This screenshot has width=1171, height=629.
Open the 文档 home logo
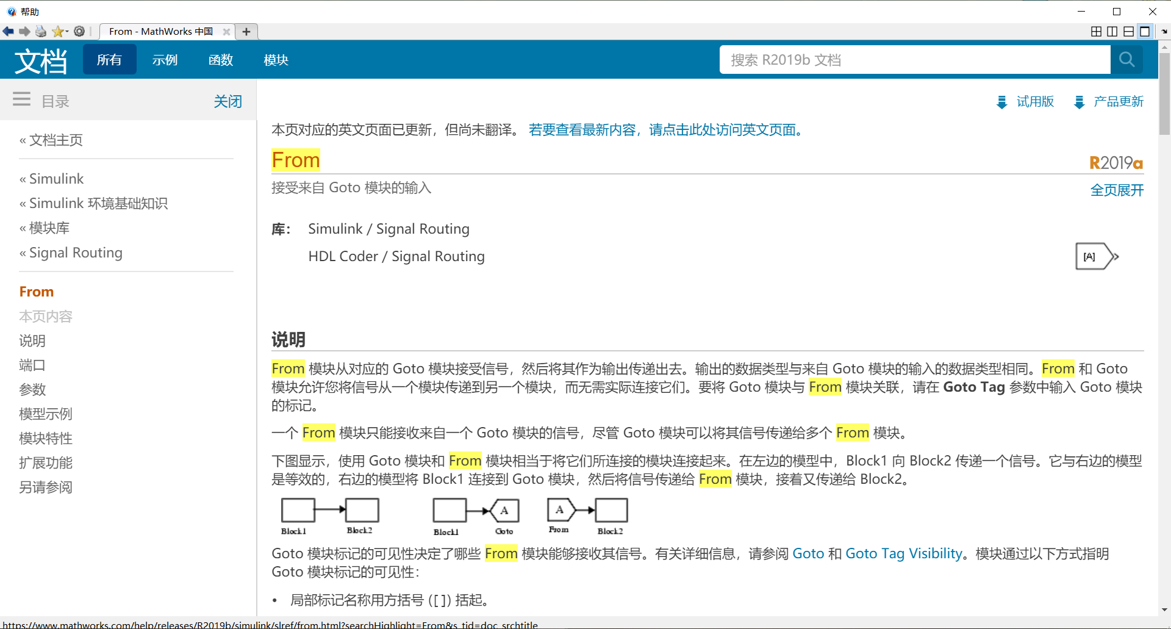[x=41, y=61]
